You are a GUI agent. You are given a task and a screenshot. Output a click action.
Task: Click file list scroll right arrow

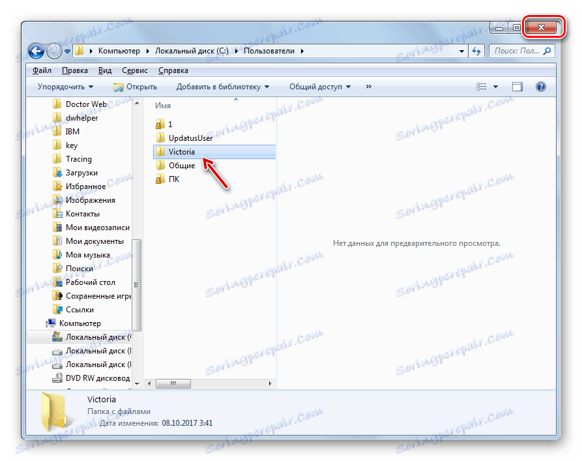(x=270, y=383)
